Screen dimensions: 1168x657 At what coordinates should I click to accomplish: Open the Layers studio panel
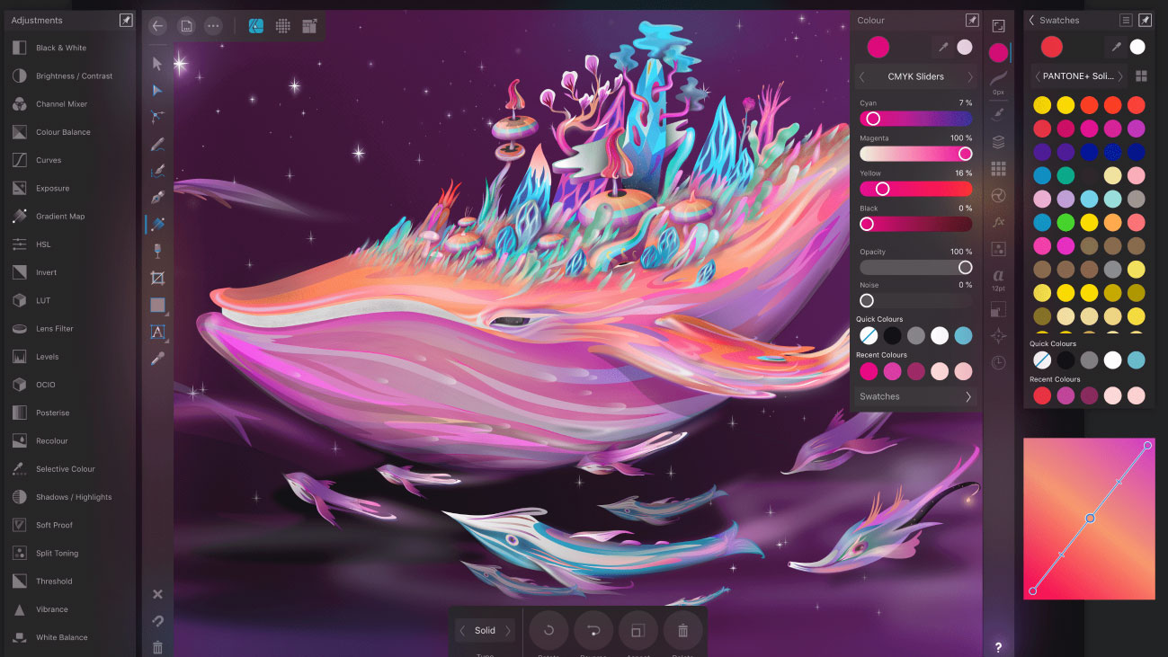pos(998,141)
